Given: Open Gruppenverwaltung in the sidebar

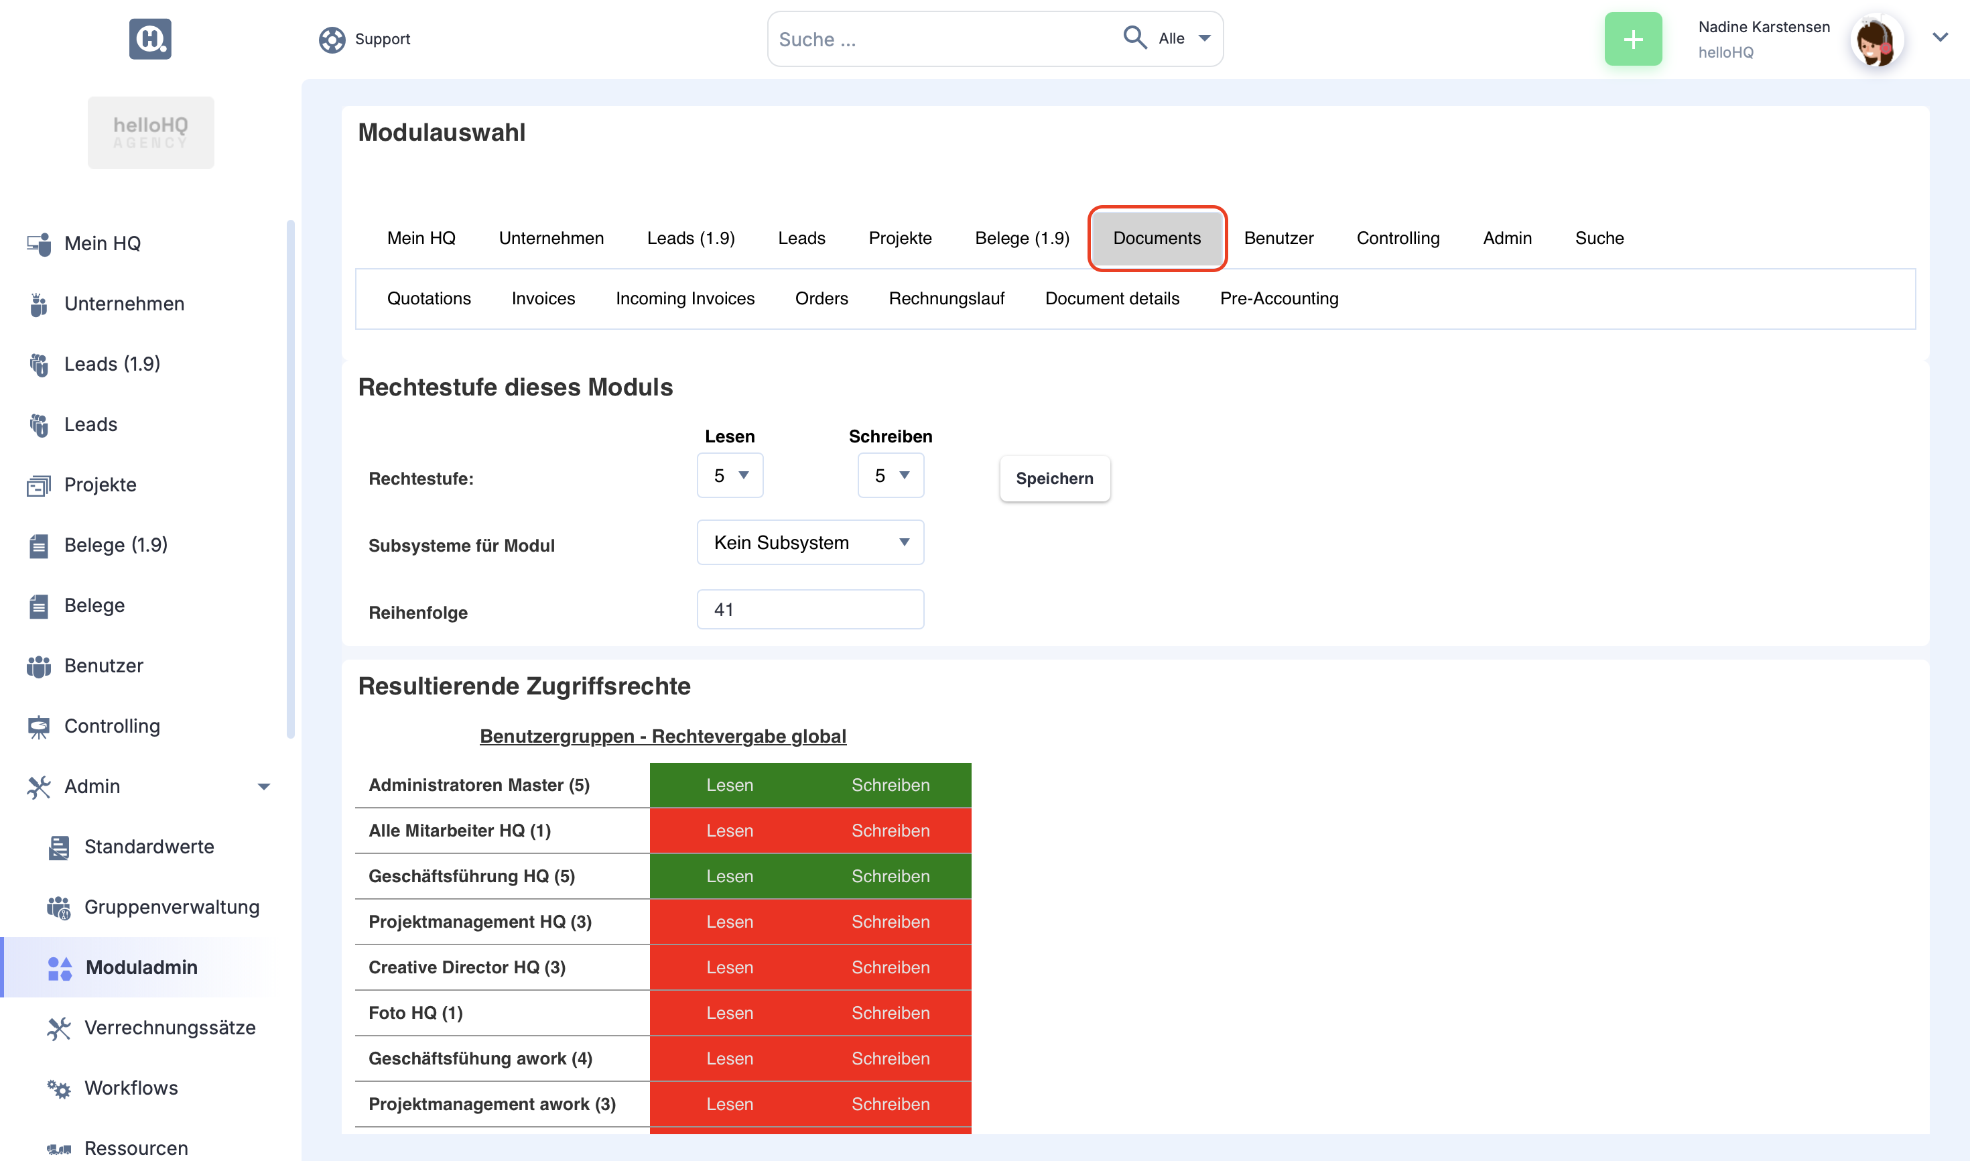Looking at the screenshot, I should (172, 907).
